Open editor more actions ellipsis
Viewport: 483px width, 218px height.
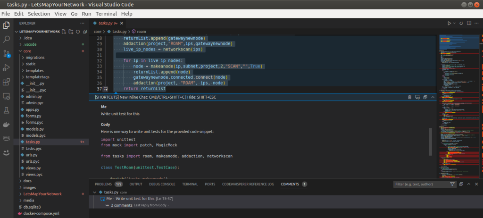click(x=476, y=23)
